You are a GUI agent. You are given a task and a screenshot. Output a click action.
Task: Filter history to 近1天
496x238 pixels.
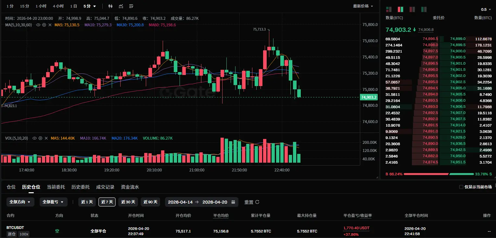tap(87, 202)
